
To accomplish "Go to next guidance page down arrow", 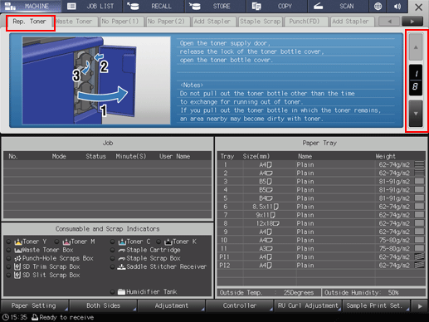I will pos(416,114).
